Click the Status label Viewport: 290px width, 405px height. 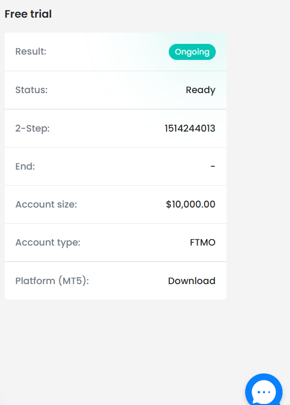coord(32,90)
